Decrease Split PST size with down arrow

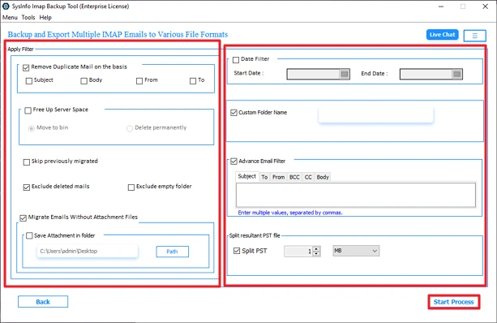pyautogui.click(x=316, y=253)
